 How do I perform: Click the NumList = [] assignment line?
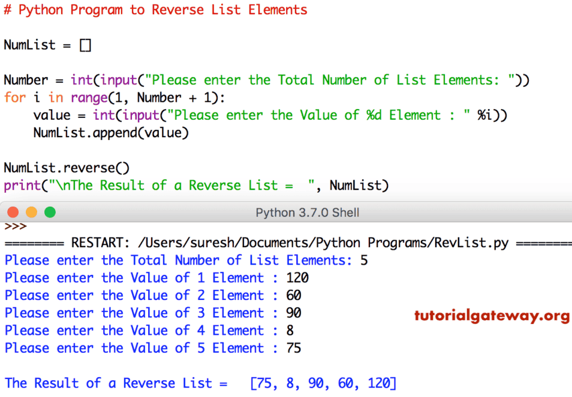[48, 45]
